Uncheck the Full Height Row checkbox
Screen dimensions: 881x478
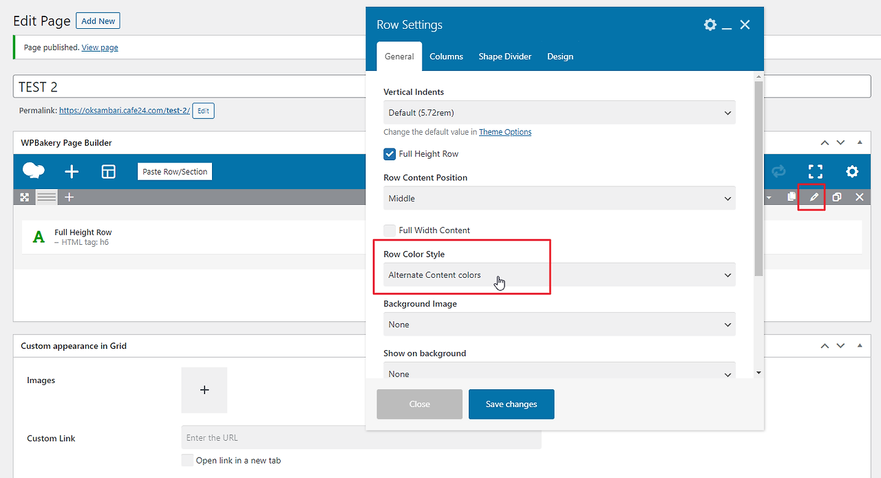[390, 154]
